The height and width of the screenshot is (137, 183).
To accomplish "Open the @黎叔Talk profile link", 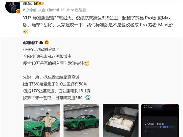I will (x=33, y=43).
